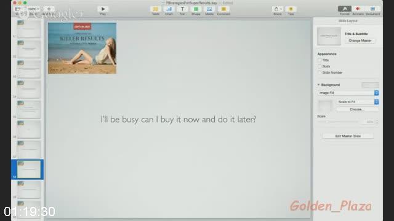Click the Title & Subtitle master preview thumbnail
This screenshot has height=221, width=394.
click(329, 36)
